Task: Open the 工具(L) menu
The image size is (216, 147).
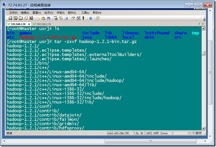Action: coord(85,13)
